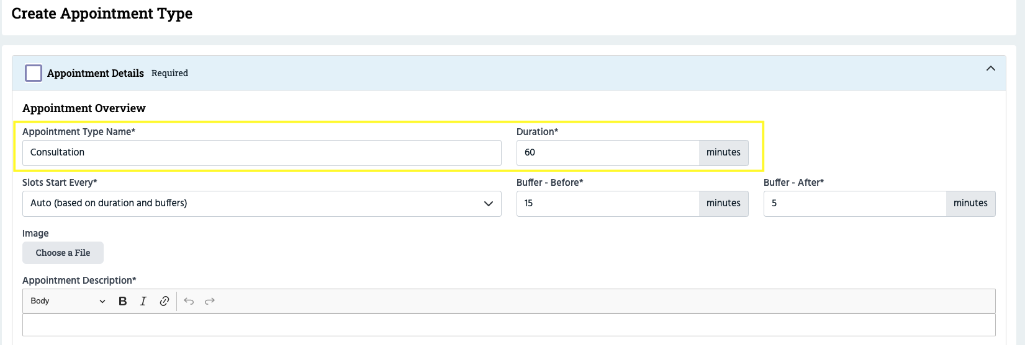Open the Body text style dropdown
1025x345 pixels.
68,301
